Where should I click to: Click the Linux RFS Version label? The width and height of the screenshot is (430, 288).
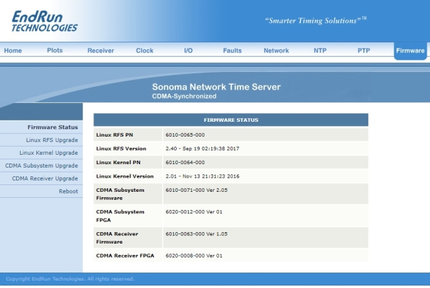[121, 149]
